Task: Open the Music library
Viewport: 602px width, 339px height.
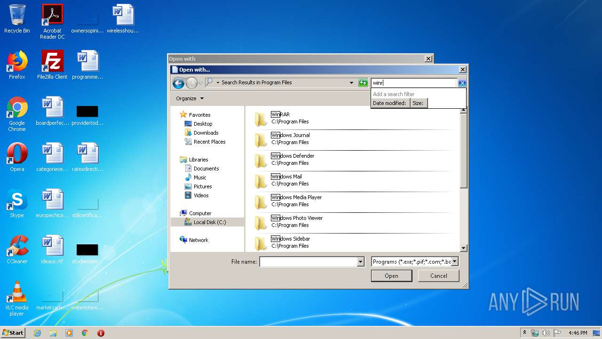Action: click(x=200, y=178)
